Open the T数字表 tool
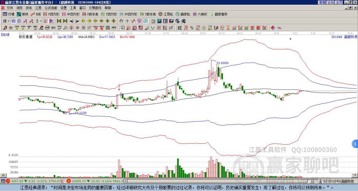 coord(148,14)
